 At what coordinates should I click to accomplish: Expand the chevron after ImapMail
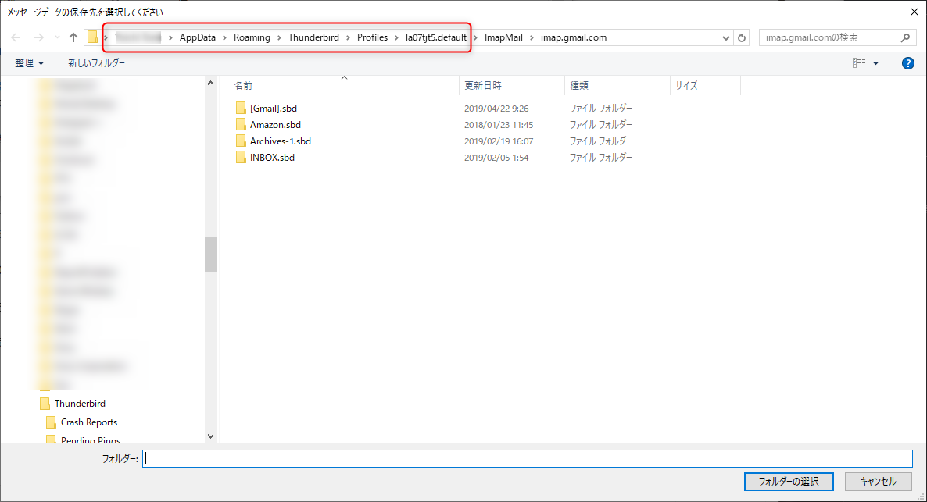click(532, 37)
